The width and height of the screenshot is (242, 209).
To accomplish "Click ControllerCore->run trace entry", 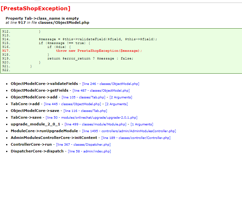I will coord(31,144).
